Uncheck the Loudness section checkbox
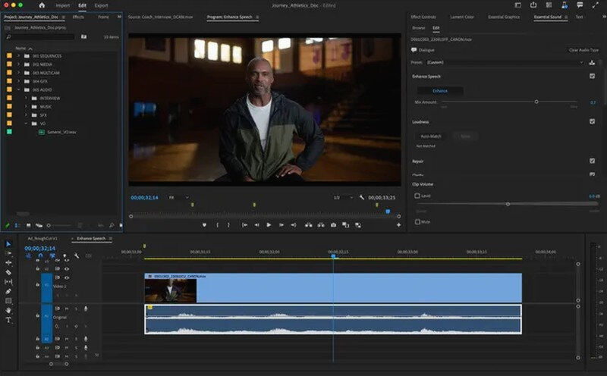This screenshot has height=376, width=607. (592, 121)
